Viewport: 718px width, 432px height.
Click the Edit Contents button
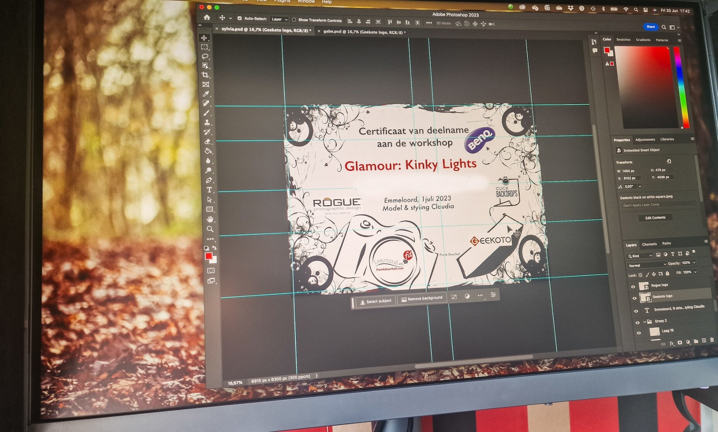[x=655, y=218]
